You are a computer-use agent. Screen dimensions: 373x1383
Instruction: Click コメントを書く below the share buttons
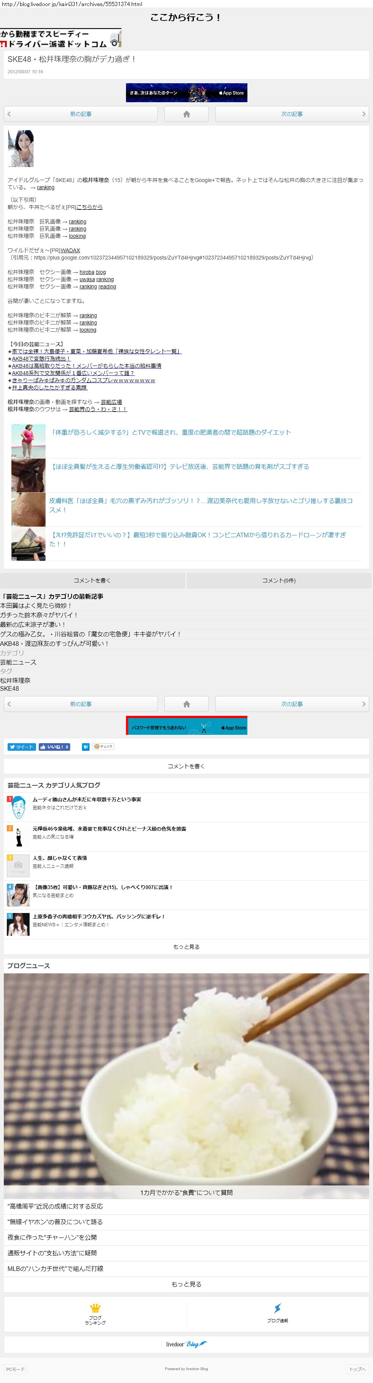187,766
